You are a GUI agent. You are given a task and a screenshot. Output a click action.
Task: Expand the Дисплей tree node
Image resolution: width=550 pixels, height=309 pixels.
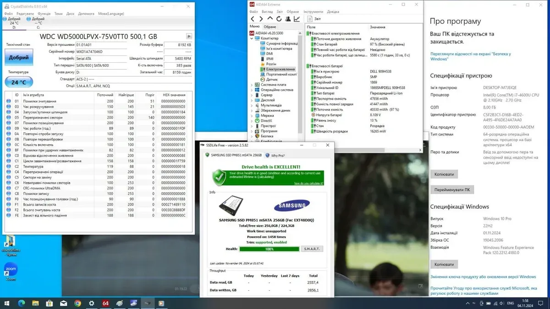click(252, 100)
